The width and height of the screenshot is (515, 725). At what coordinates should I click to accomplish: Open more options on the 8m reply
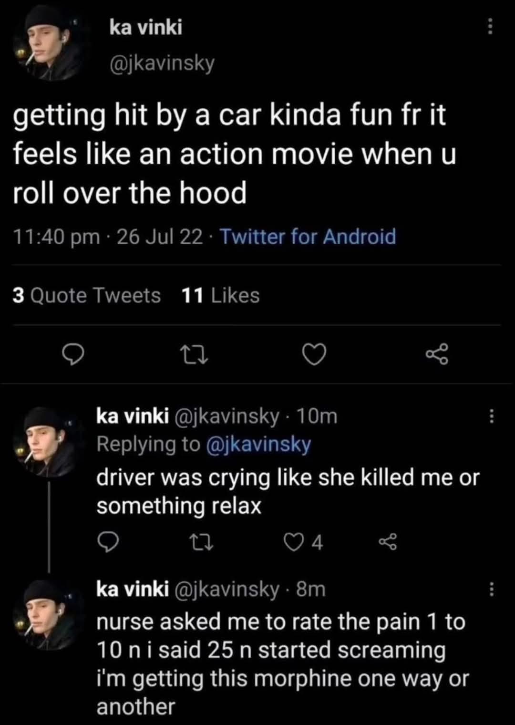click(x=492, y=590)
